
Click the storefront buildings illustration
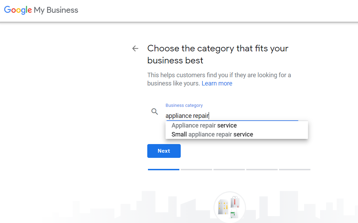coord(229,208)
